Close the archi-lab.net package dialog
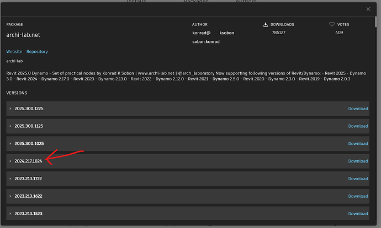Image resolution: width=381 pixels, height=228 pixels. [368, 9]
